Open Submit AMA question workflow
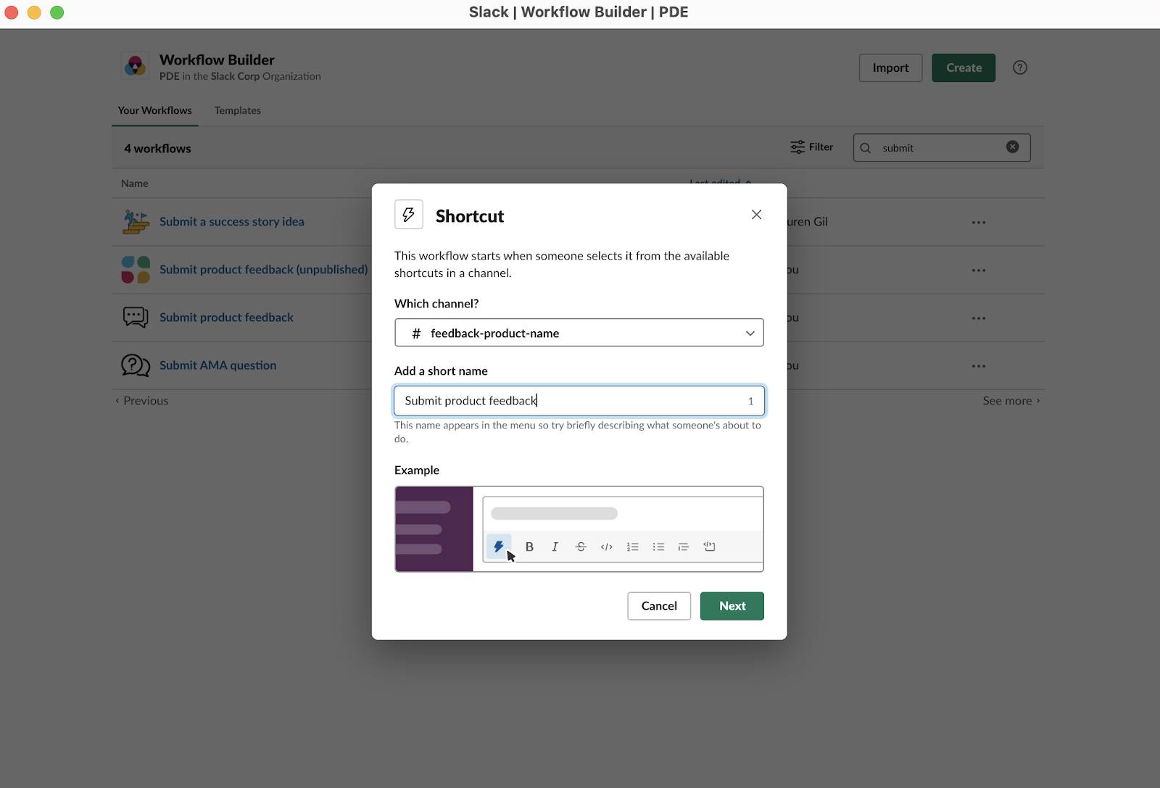The image size is (1160, 788). point(218,365)
